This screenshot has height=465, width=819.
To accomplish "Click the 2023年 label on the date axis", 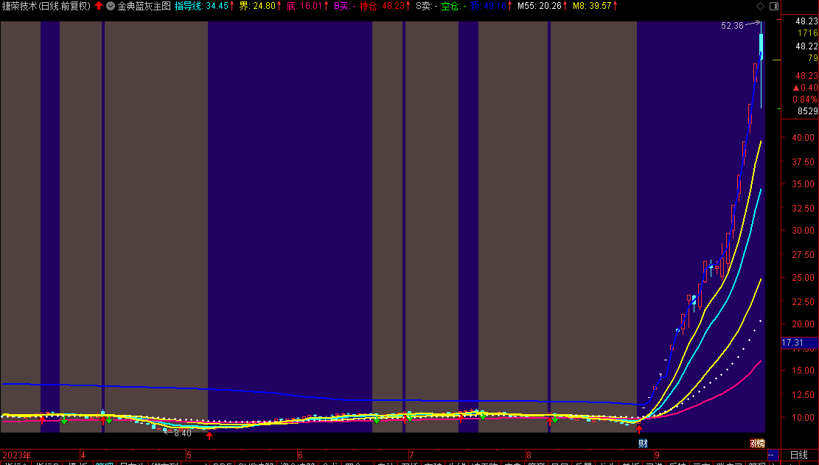I will coord(16,455).
